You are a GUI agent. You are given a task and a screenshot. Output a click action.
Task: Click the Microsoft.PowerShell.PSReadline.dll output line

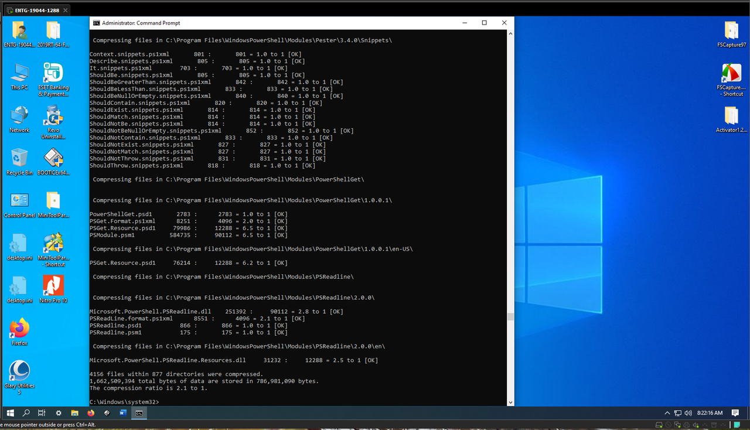click(x=216, y=311)
